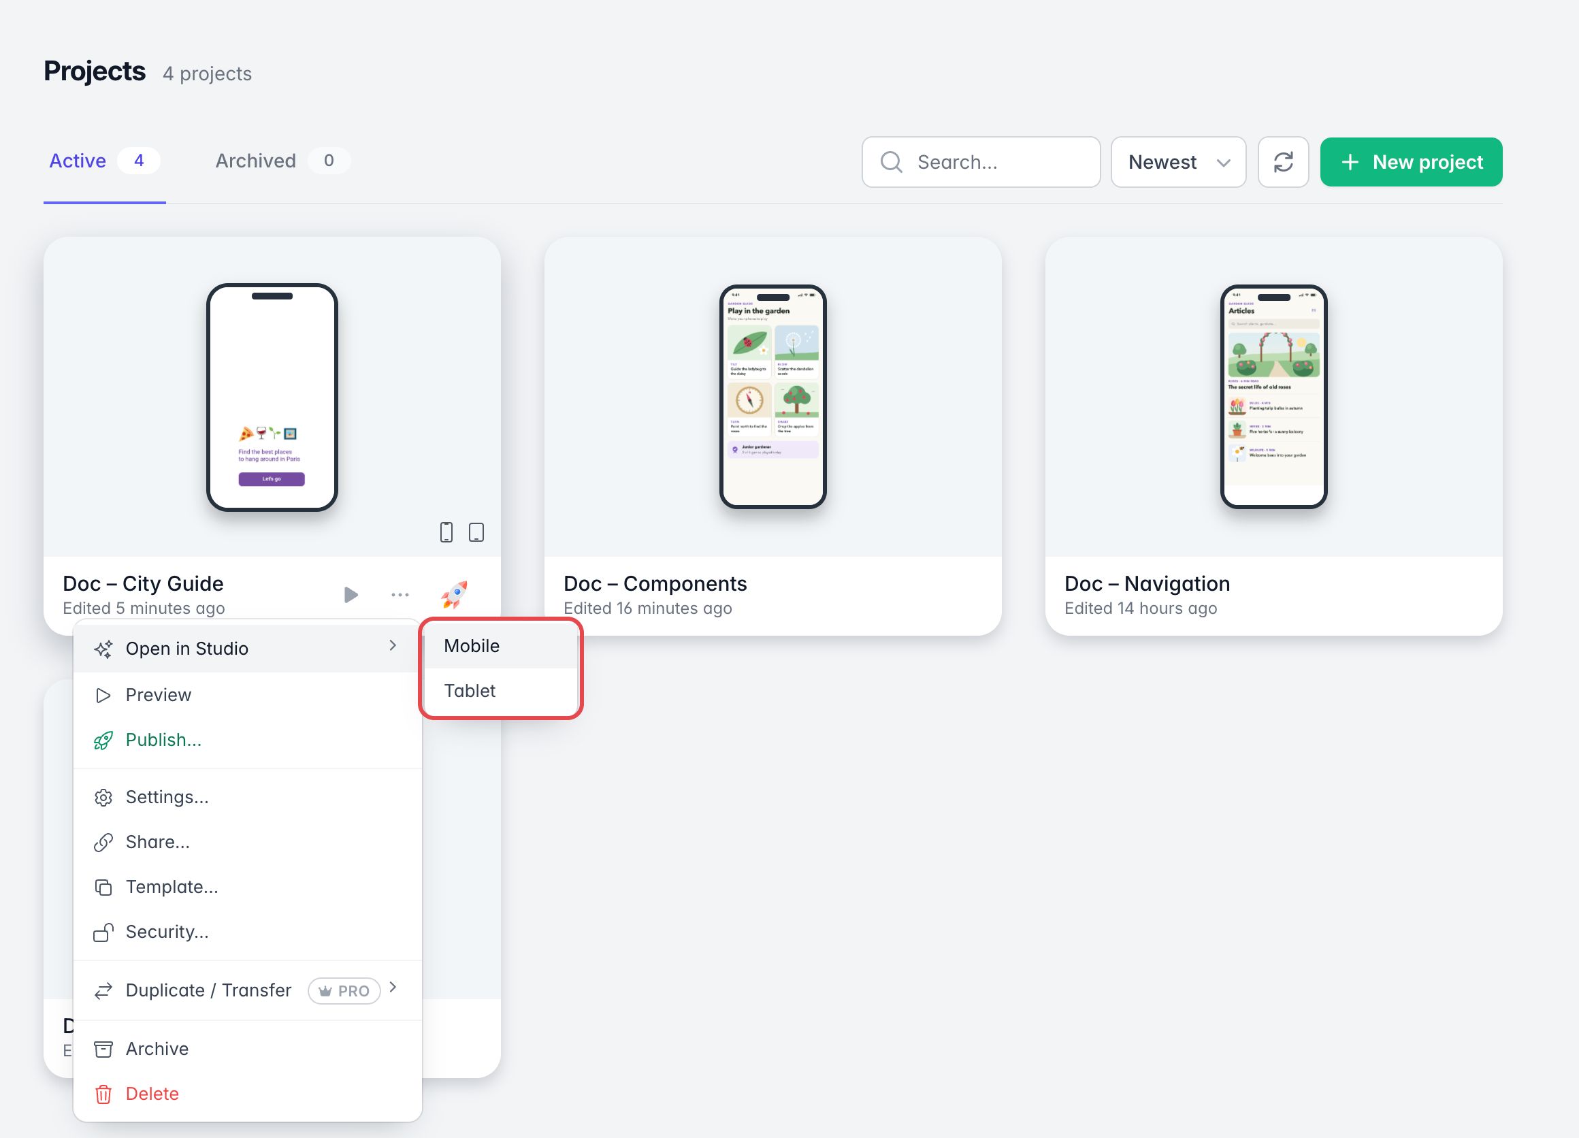Select the mobile device icon on City Guide thumbnail
Image resolution: width=1579 pixels, height=1138 pixels.
point(446,532)
